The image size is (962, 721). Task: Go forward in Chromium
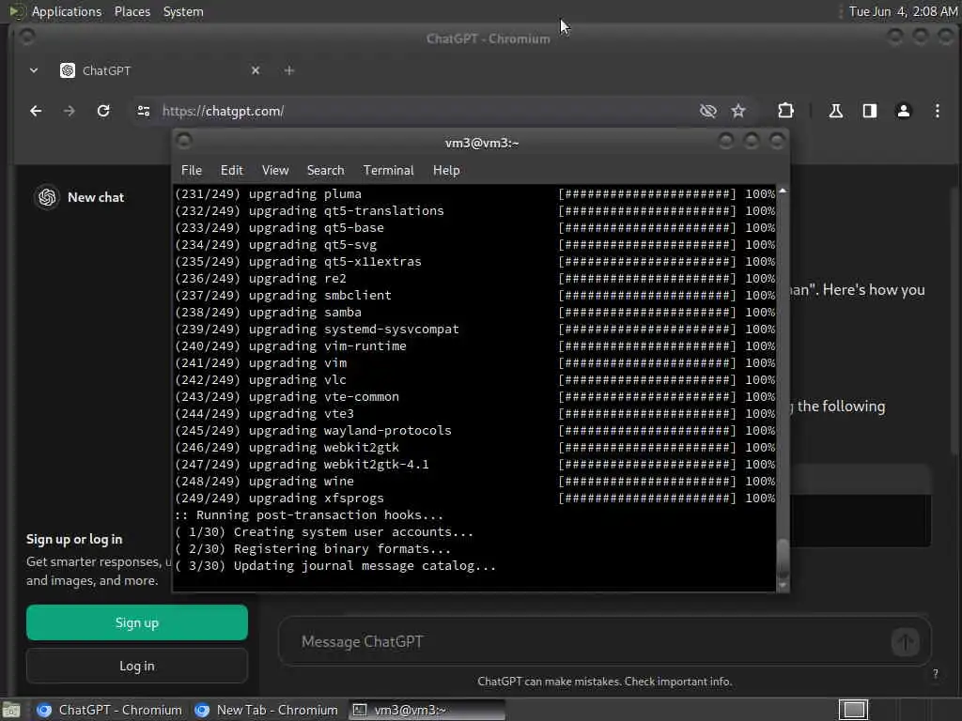pos(70,111)
